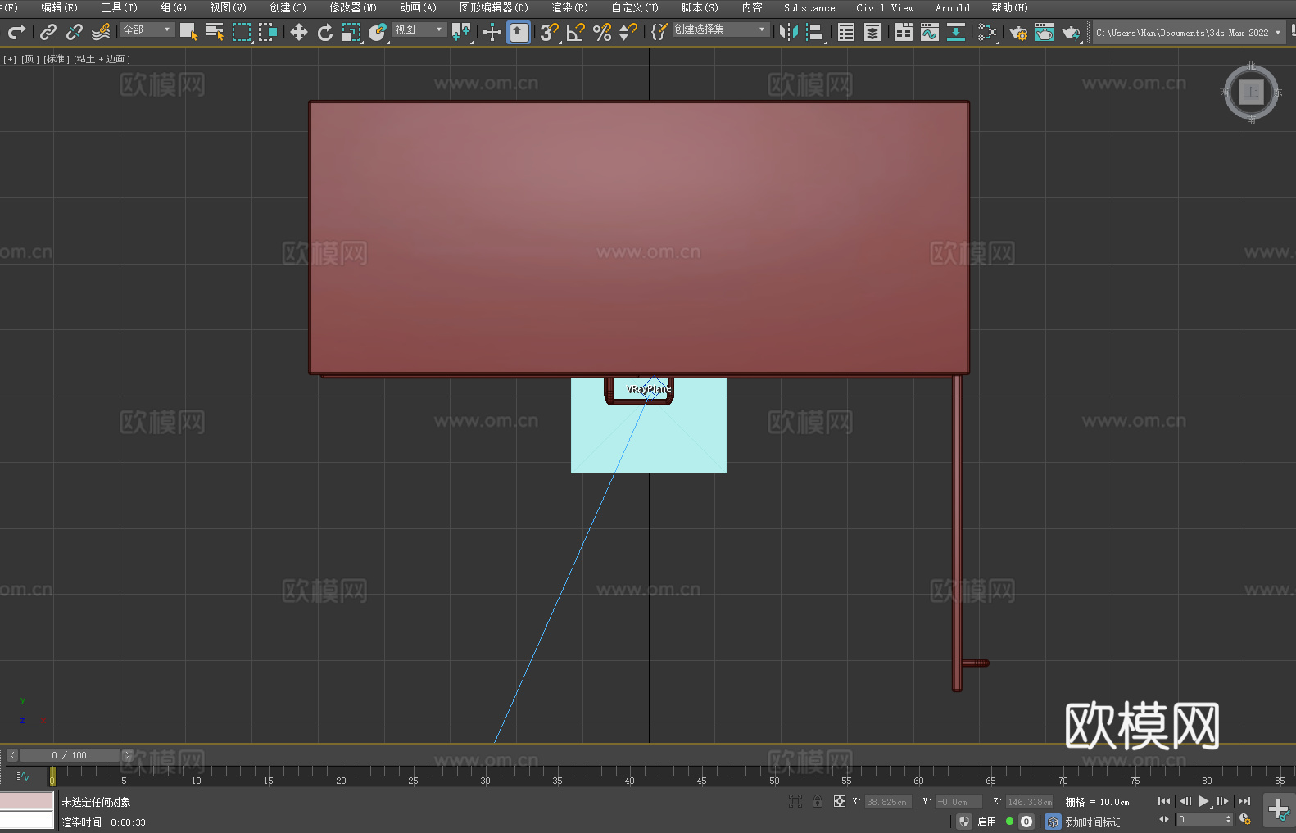
Task: Click the Redo arrow icon
Action: pos(16,32)
